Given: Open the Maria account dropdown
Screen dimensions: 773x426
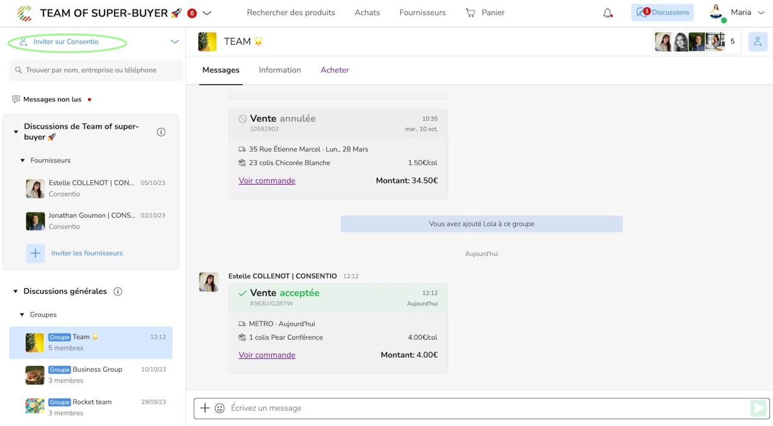Looking at the screenshot, I should [761, 13].
